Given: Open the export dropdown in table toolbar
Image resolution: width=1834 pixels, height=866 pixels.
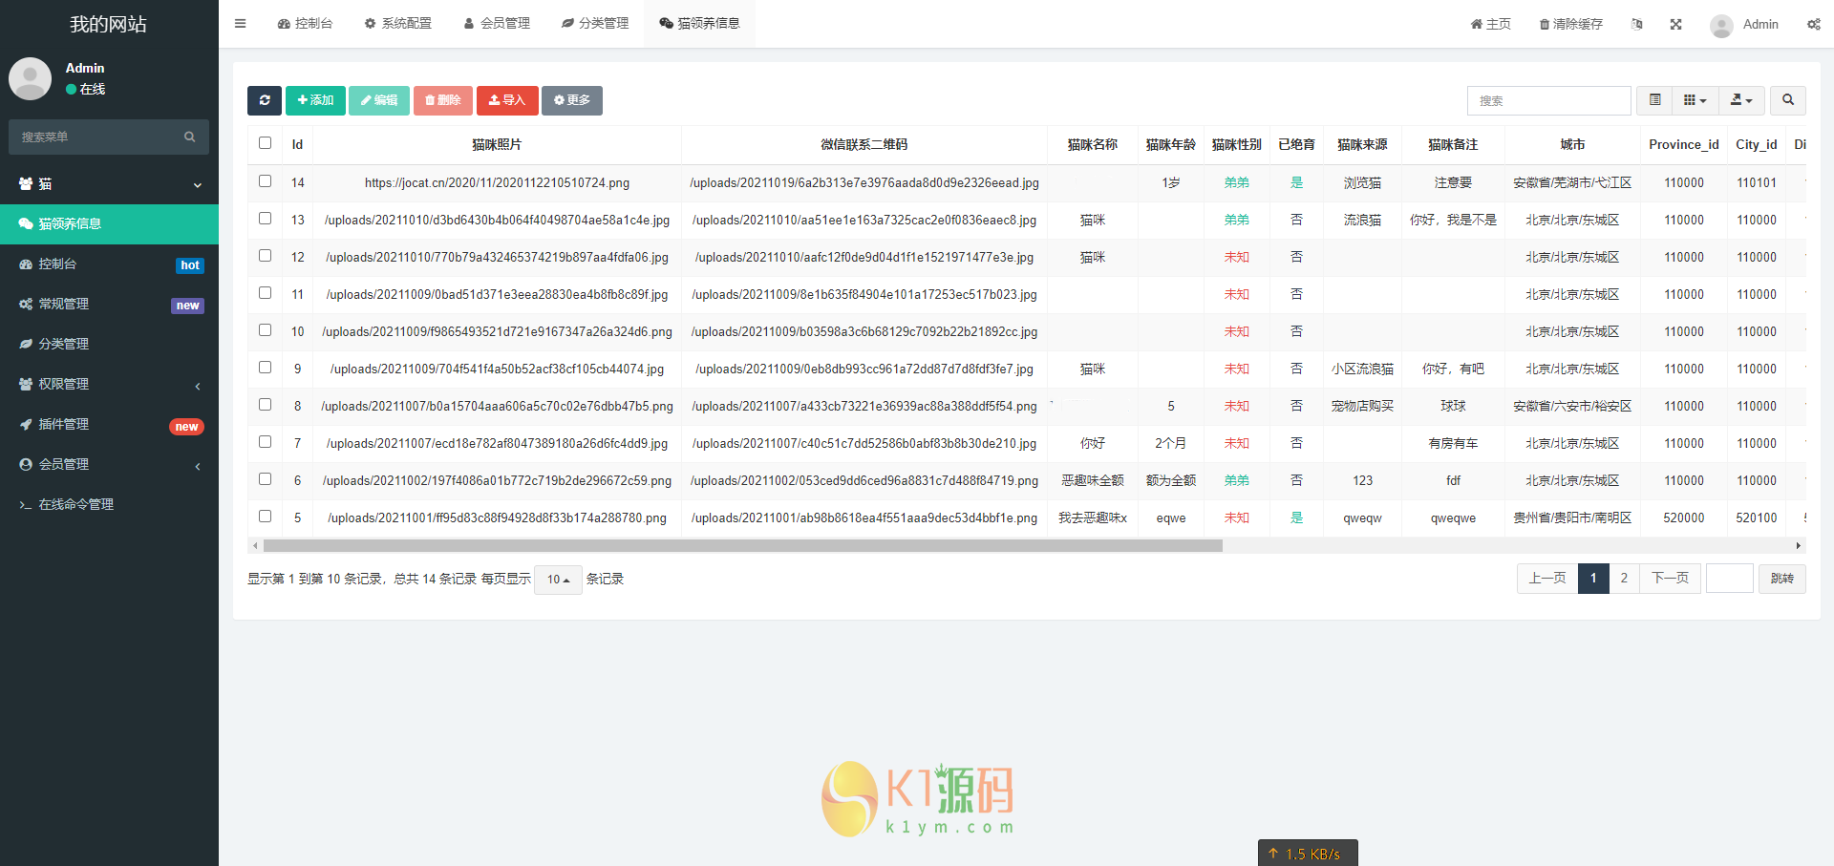Looking at the screenshot, I should pos(1740,100).
